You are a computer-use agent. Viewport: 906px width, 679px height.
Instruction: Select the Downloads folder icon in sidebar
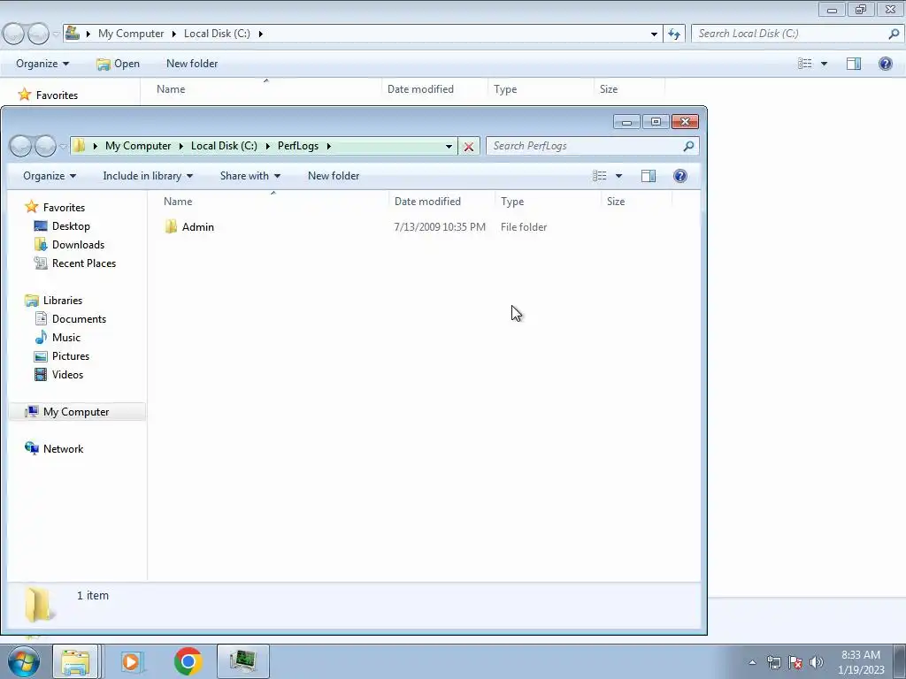click(41, 244)
